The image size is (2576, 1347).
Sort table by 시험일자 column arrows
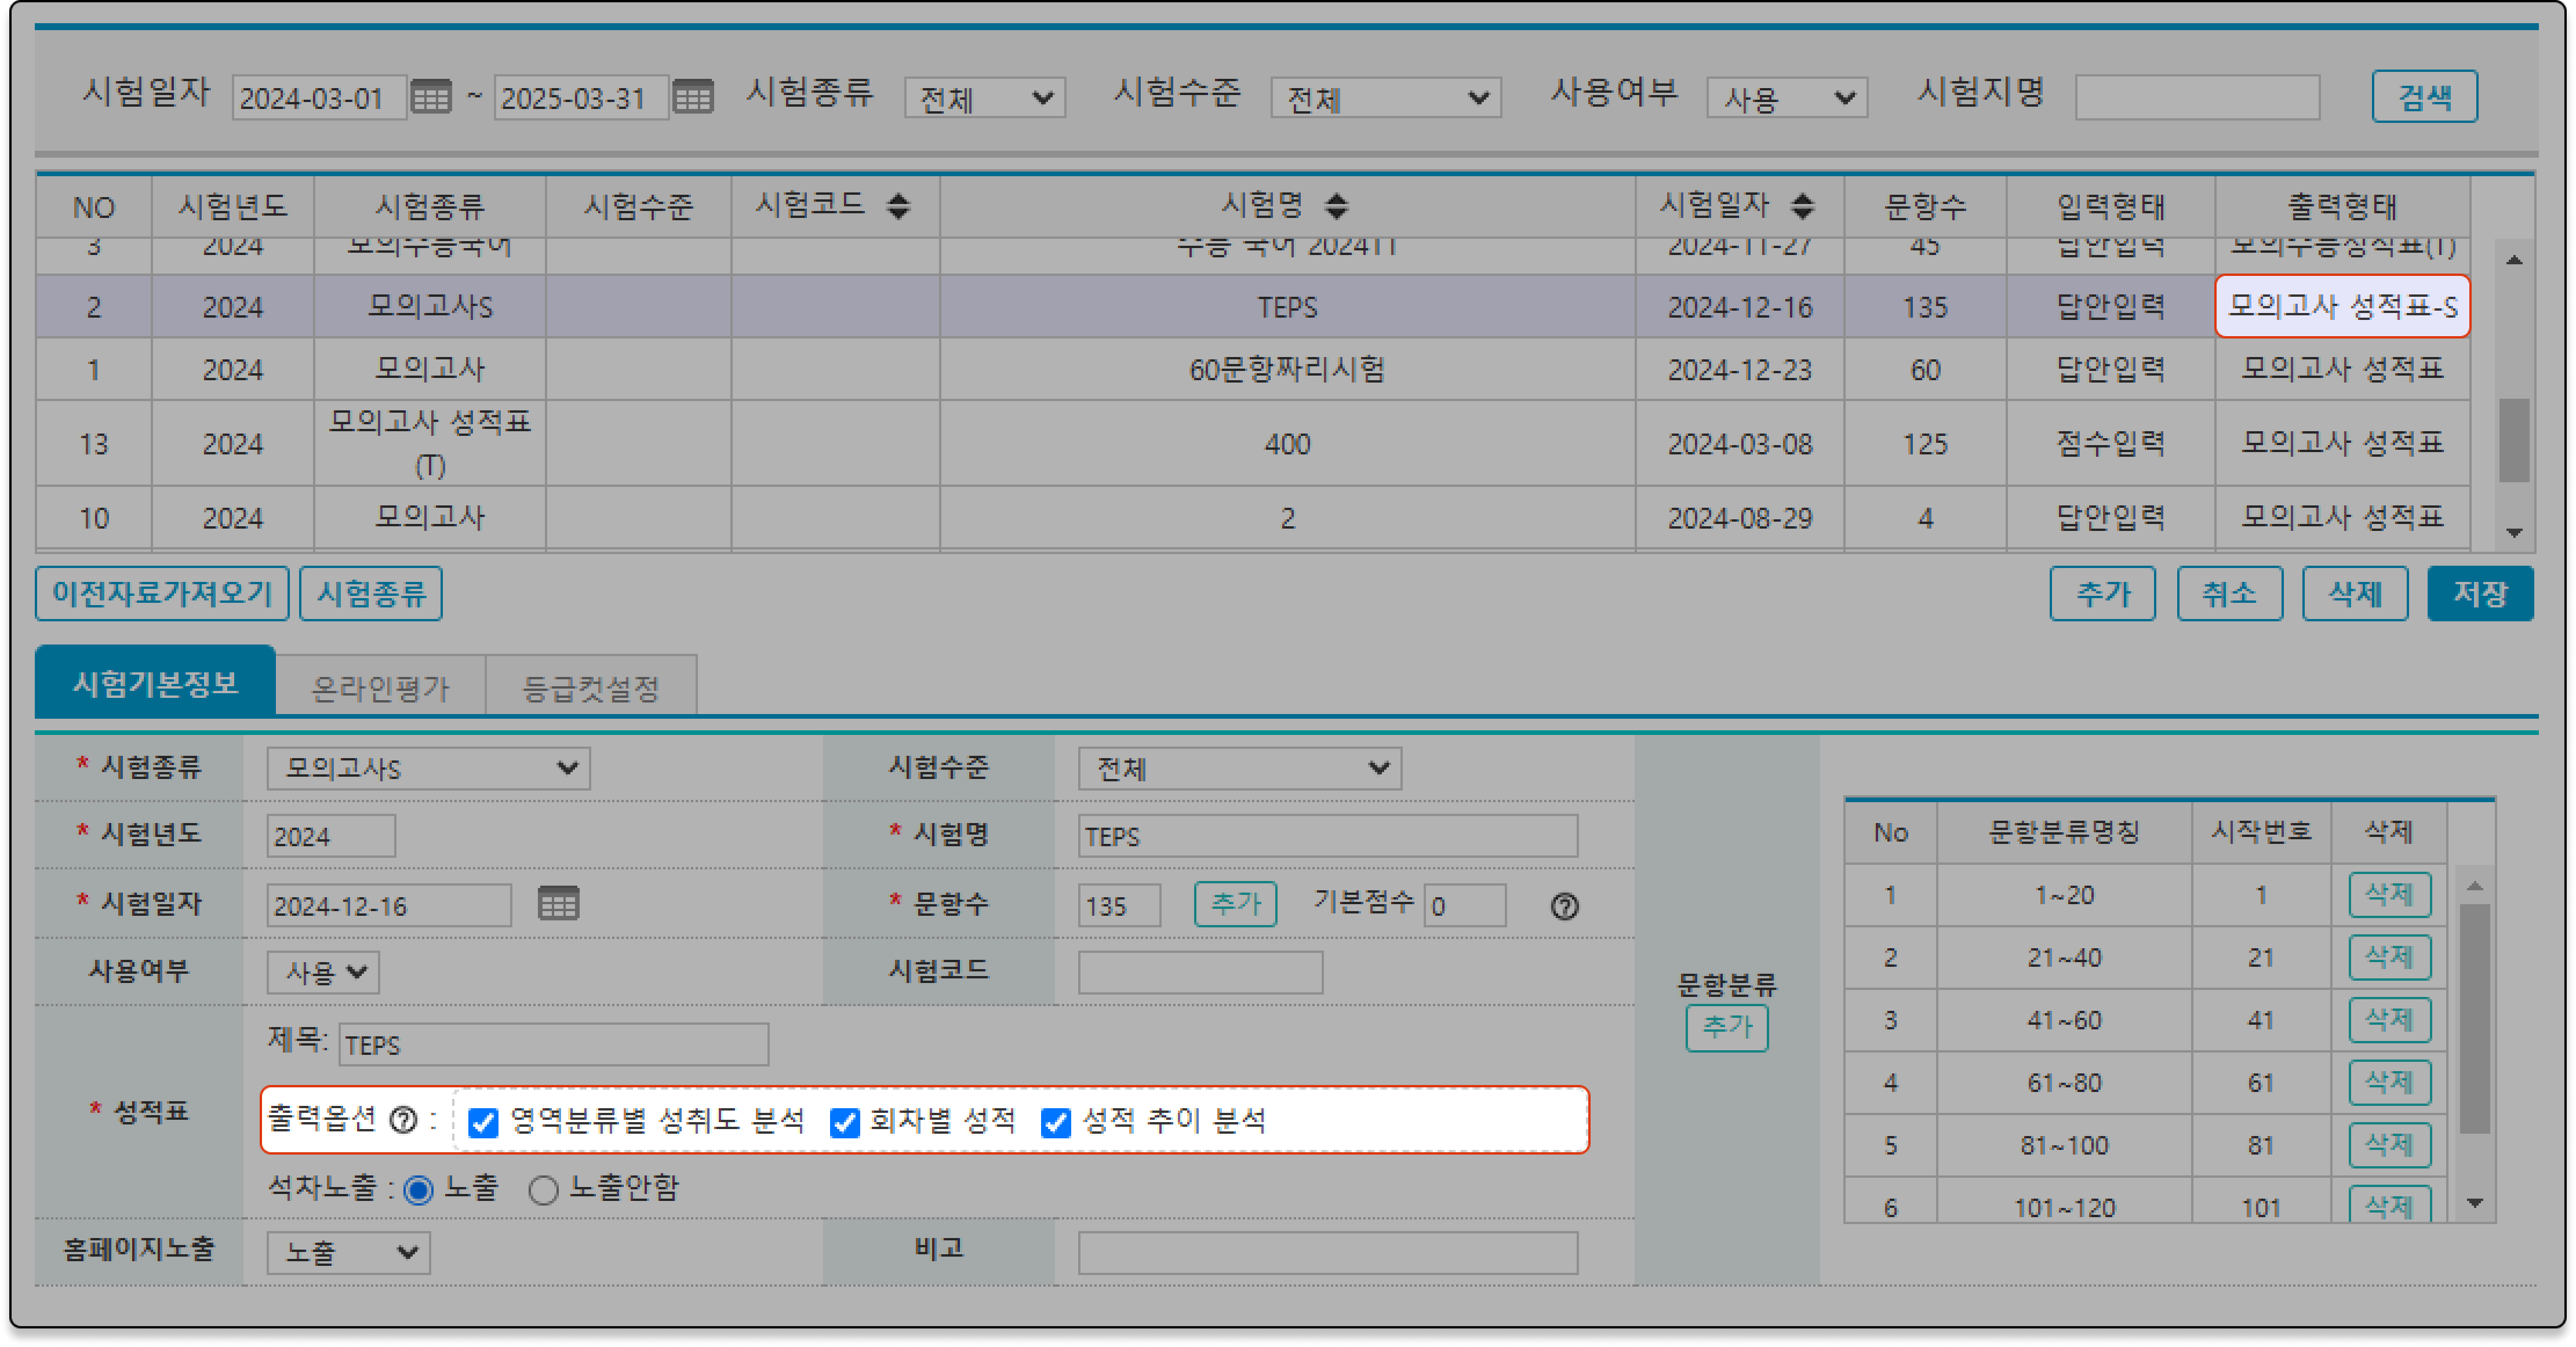[1802, 206]
